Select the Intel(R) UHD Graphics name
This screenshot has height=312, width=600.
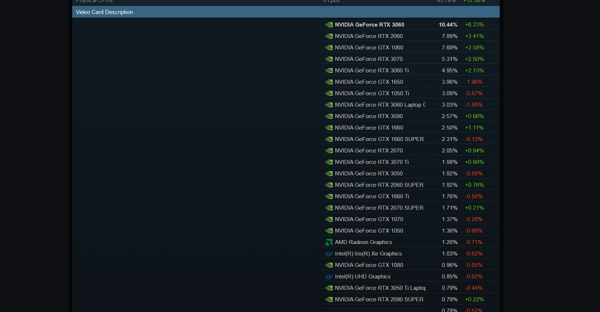[362, 276]
